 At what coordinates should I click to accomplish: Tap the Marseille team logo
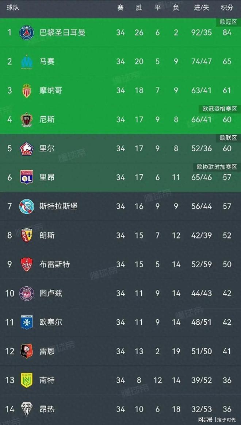(26, 62)
